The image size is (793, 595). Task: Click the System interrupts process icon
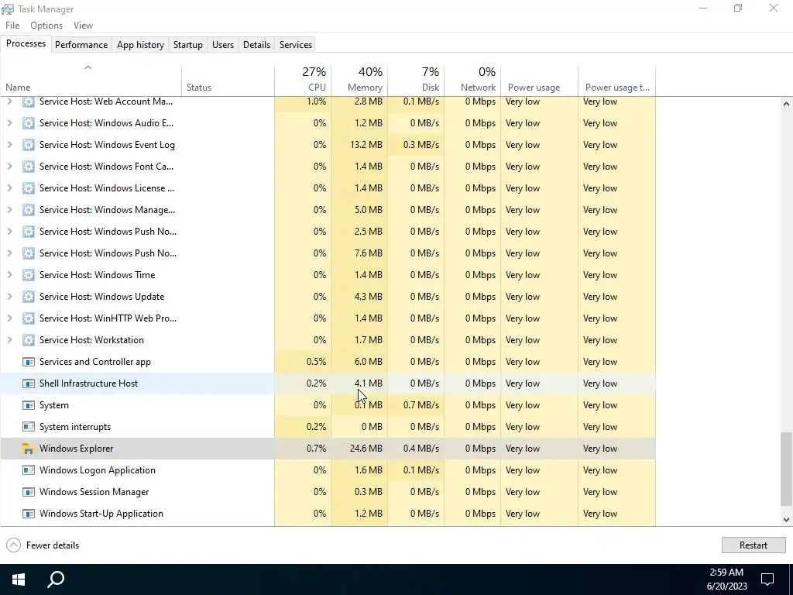click(29, 427)
